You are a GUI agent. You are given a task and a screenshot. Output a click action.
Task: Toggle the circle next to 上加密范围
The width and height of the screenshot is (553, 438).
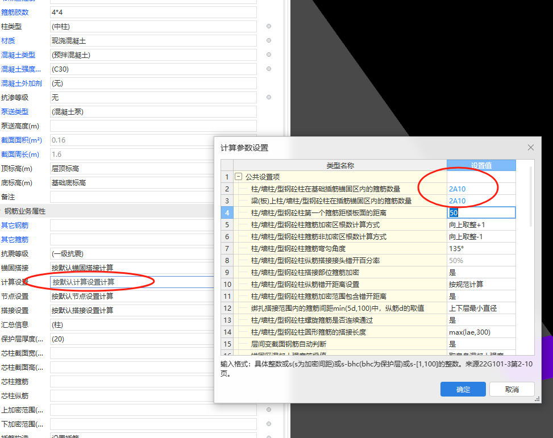(x=269, y=410)
